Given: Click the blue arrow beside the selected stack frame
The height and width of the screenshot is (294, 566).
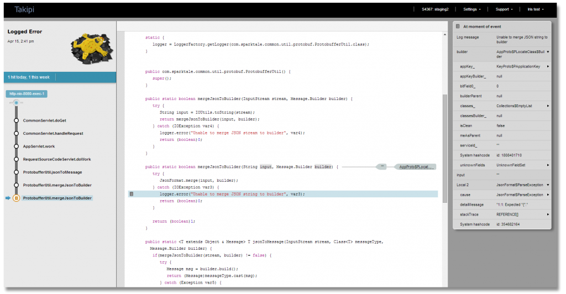Looking at the screenshot, I should tap(8, 198).
